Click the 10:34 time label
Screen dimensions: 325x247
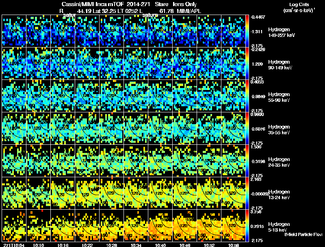click(x=136, y=245)
